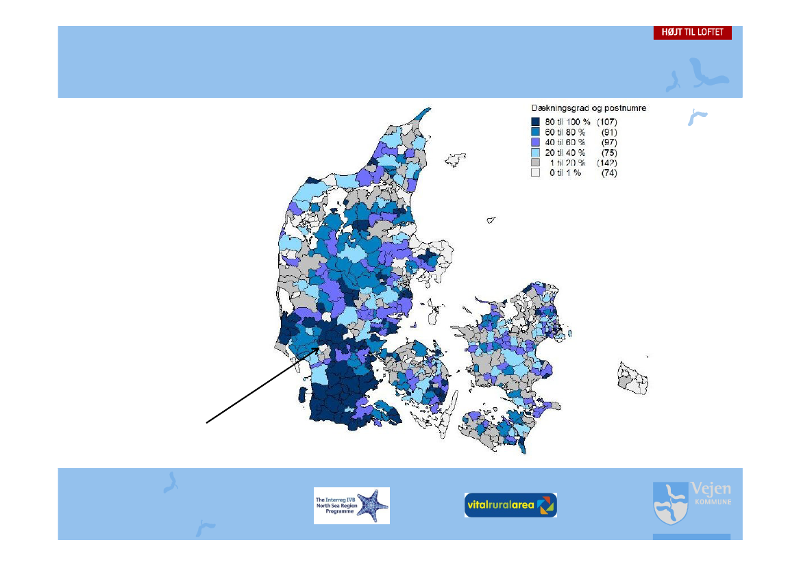Select the dark navy 80 til 100 % swatch
Image resolution: width=801 pixels, height=566 pixels.
(536, 121)
